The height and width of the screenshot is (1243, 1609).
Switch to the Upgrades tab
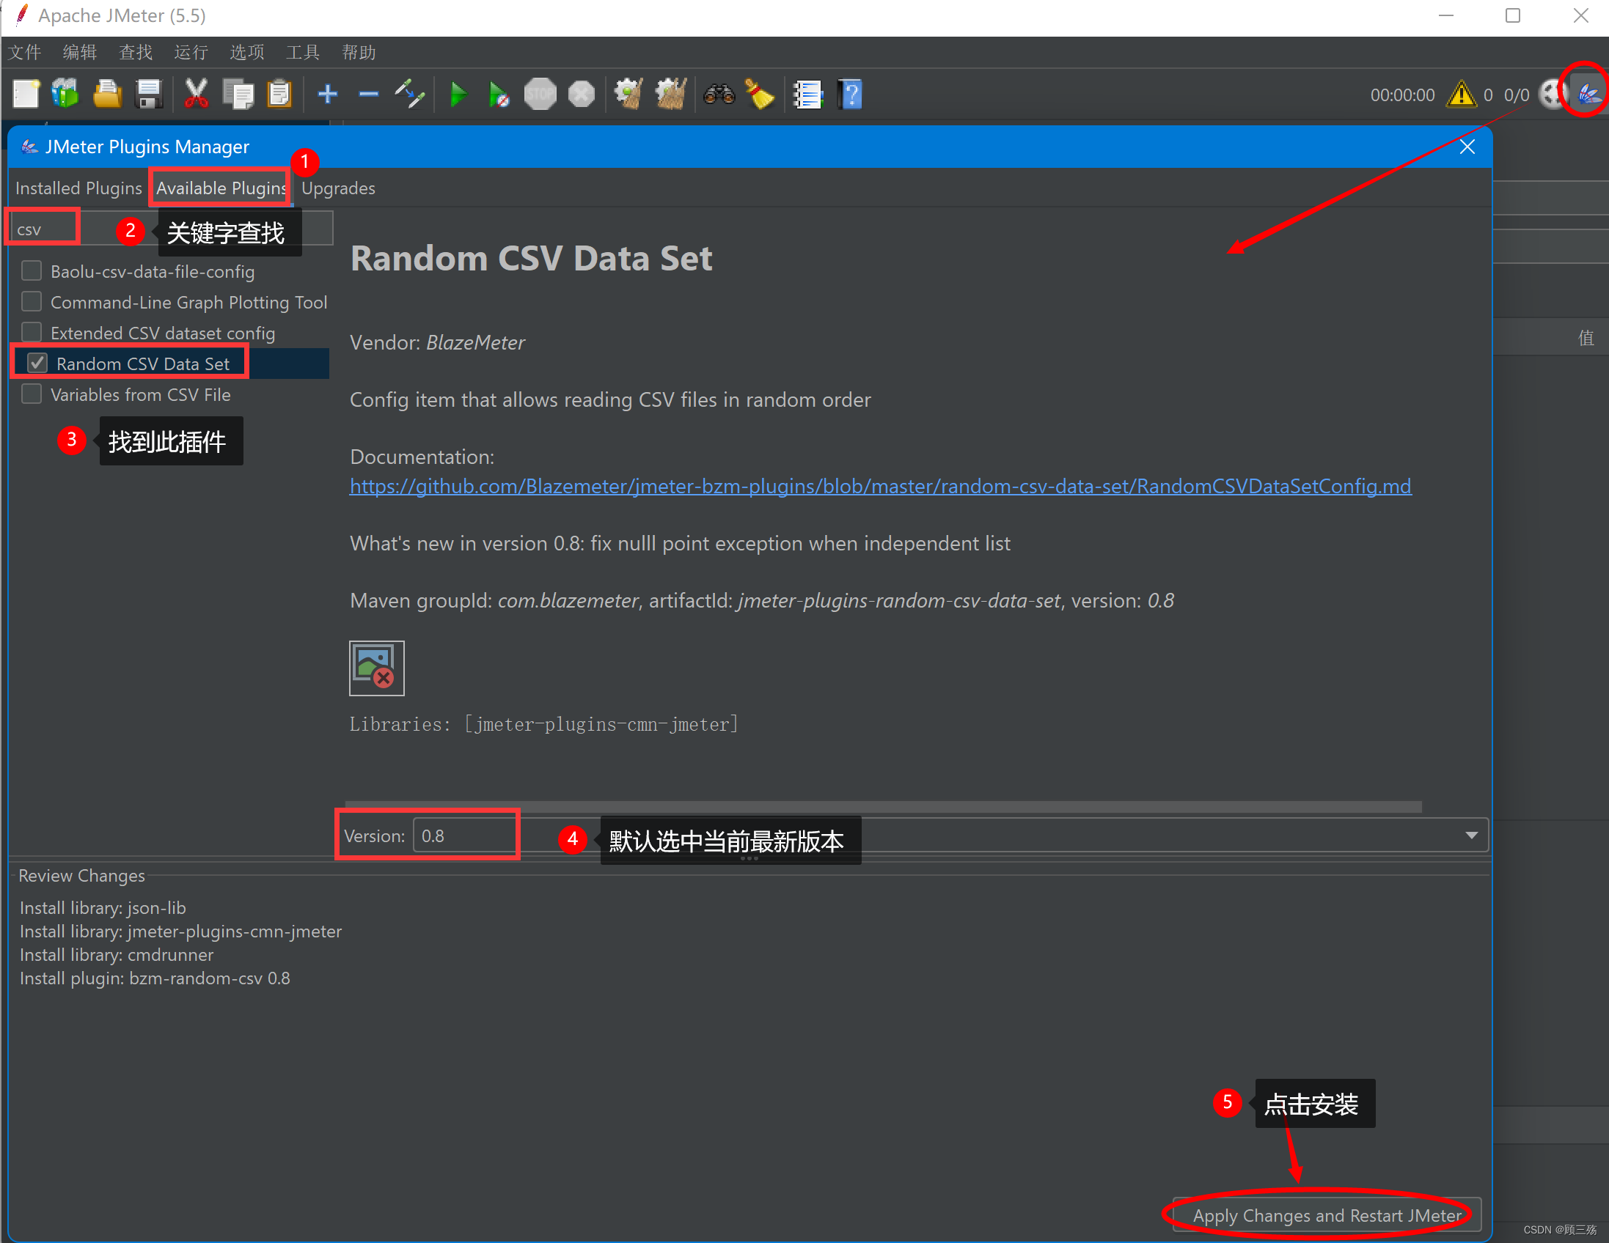point(338,188)
